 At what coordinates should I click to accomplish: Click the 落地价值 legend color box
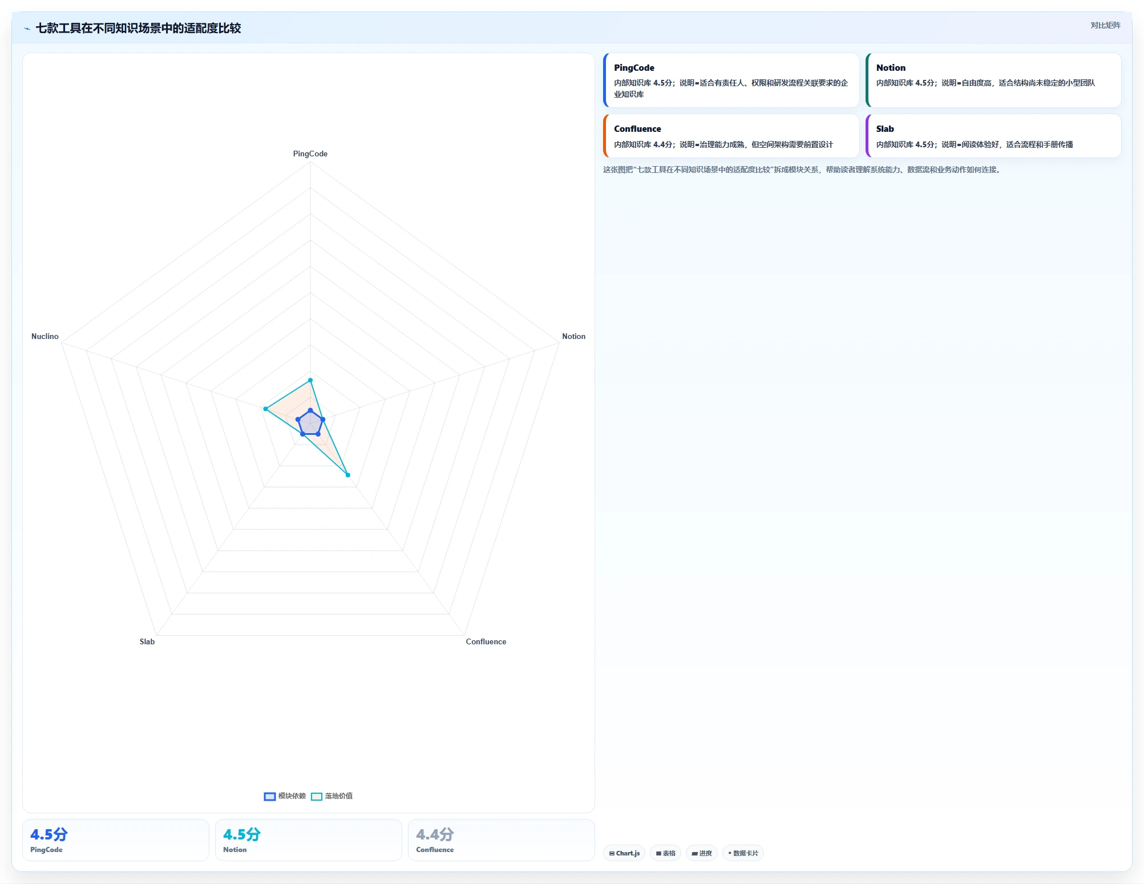click(x=317, y=796)
